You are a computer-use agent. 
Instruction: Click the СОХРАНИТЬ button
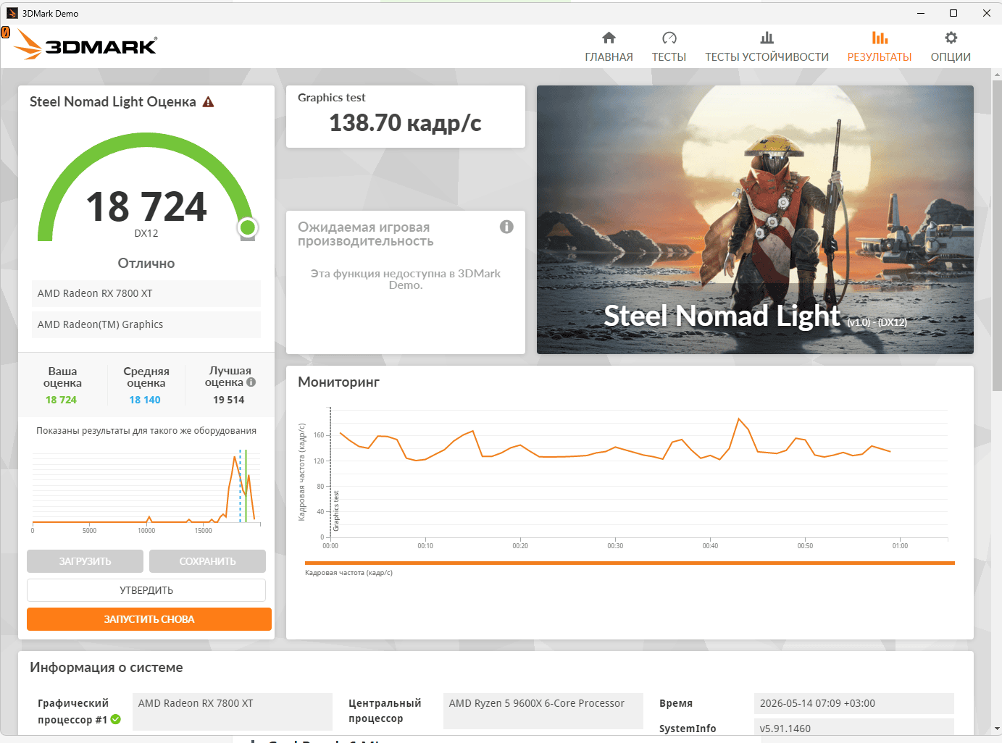(207, 561)
